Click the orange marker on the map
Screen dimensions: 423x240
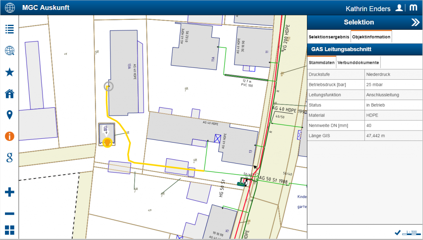tap(107, 143)
